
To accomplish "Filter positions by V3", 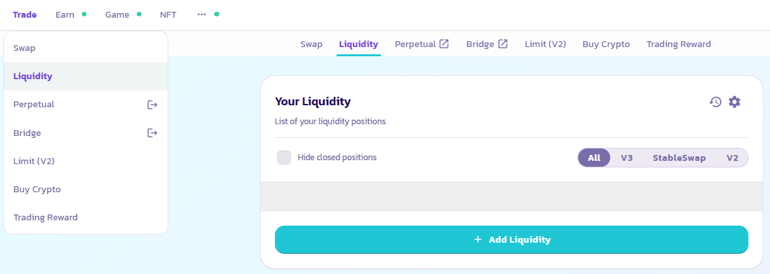I will click(x=627, y=158).
